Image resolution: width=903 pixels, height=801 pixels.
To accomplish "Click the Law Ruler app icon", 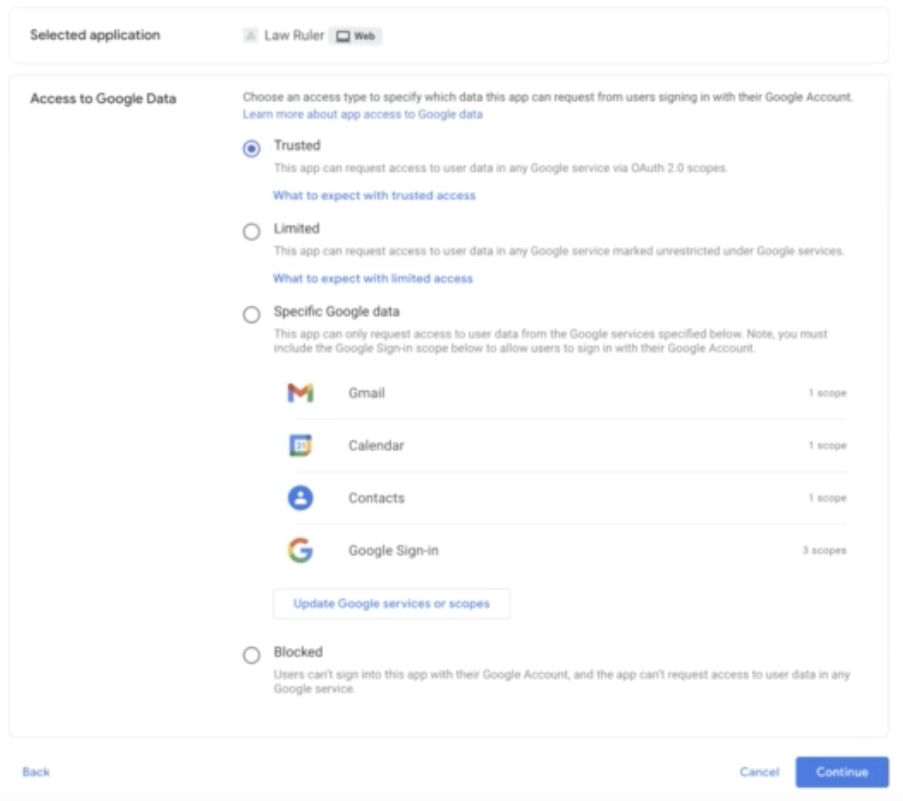I will pyautogui.click(x=250, y=35).
